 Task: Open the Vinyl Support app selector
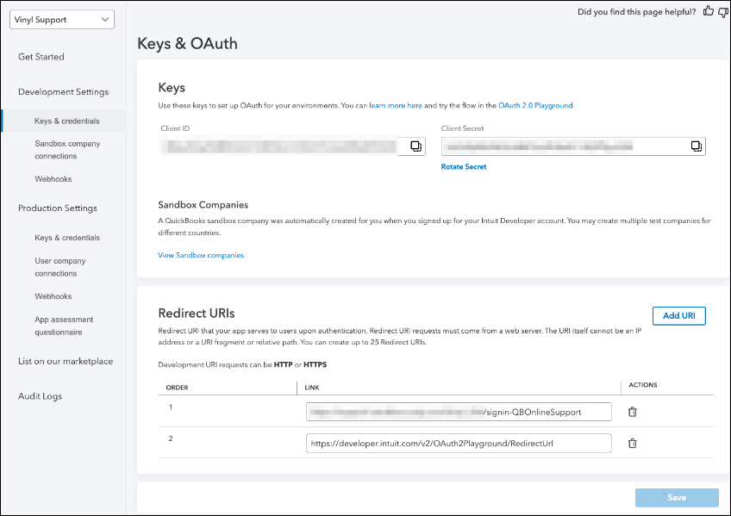[61, 19]
